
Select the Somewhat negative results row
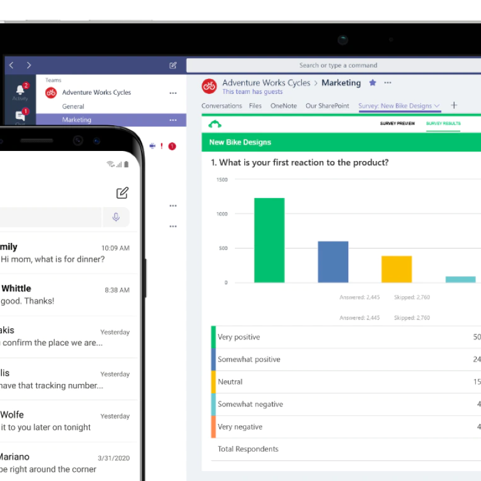point(346,405)
